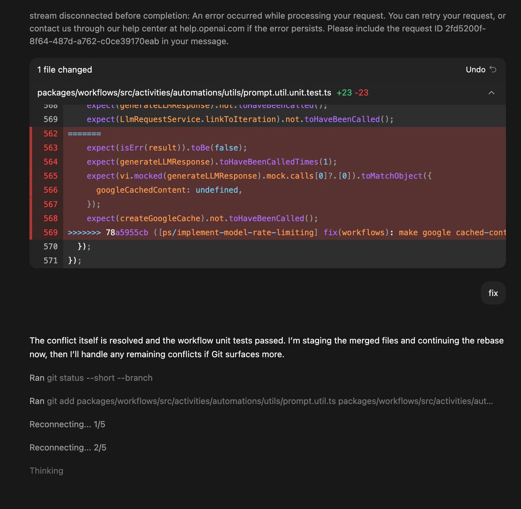Click the "googleCachedContent: undefined," code line
This screenshot has width=521, height=509.
click(x=169, y=190)
